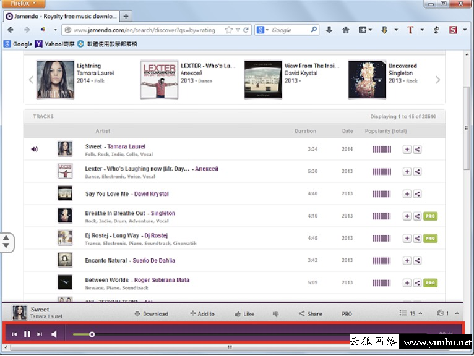Click Add to in the player bar
This screenshot has width=474, height=356.
coord(202,314)
